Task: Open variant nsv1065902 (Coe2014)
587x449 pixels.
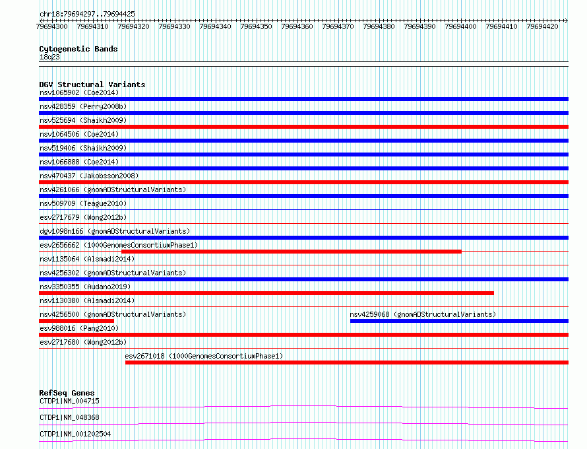Action: coord(79,92)
